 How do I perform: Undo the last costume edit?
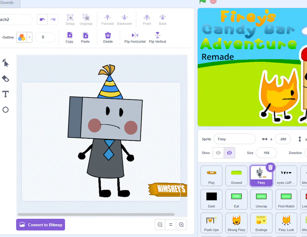[x=42, y=19]
